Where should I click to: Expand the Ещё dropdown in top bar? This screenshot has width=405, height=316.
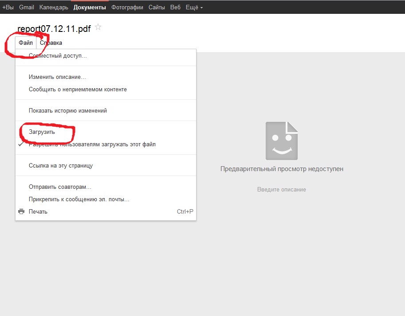[194, 8]
